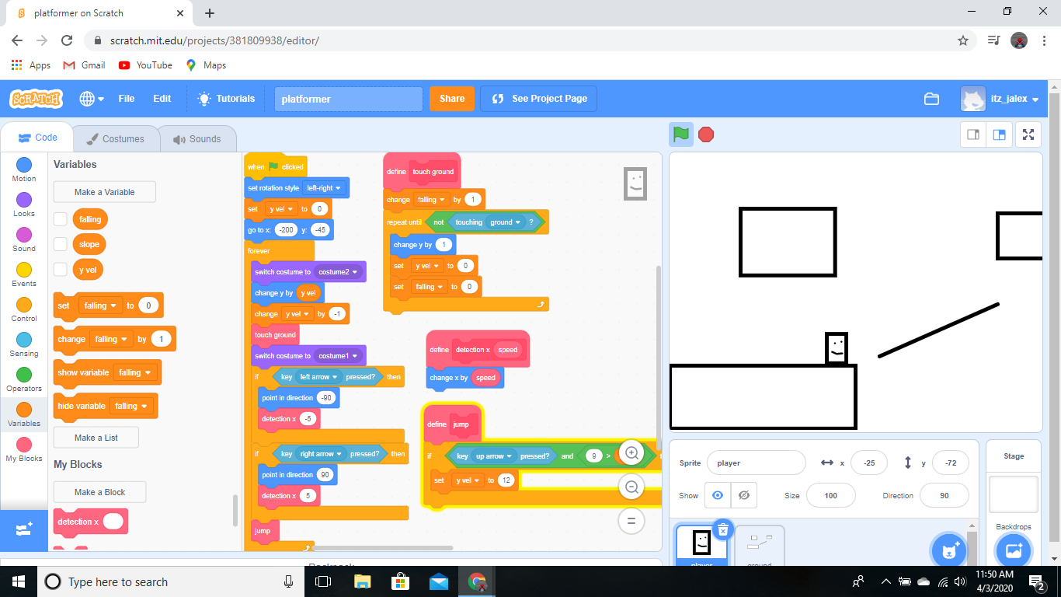Screen dimensions: 1061x597
Task: Open the Operators block category
Action: click(23, 373)
